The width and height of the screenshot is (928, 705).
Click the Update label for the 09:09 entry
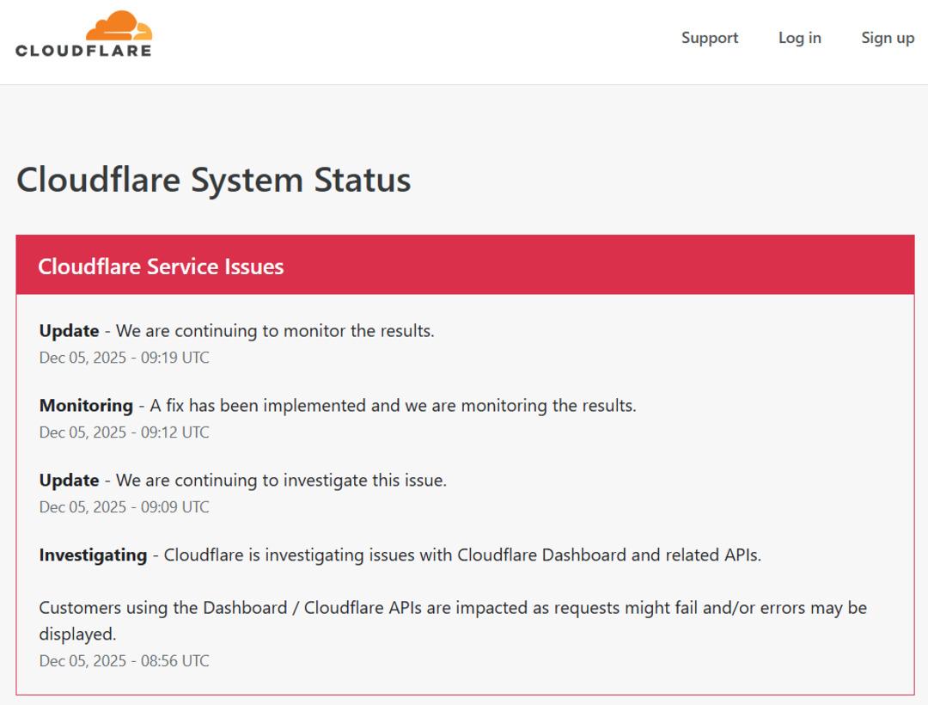pos(69,481)
